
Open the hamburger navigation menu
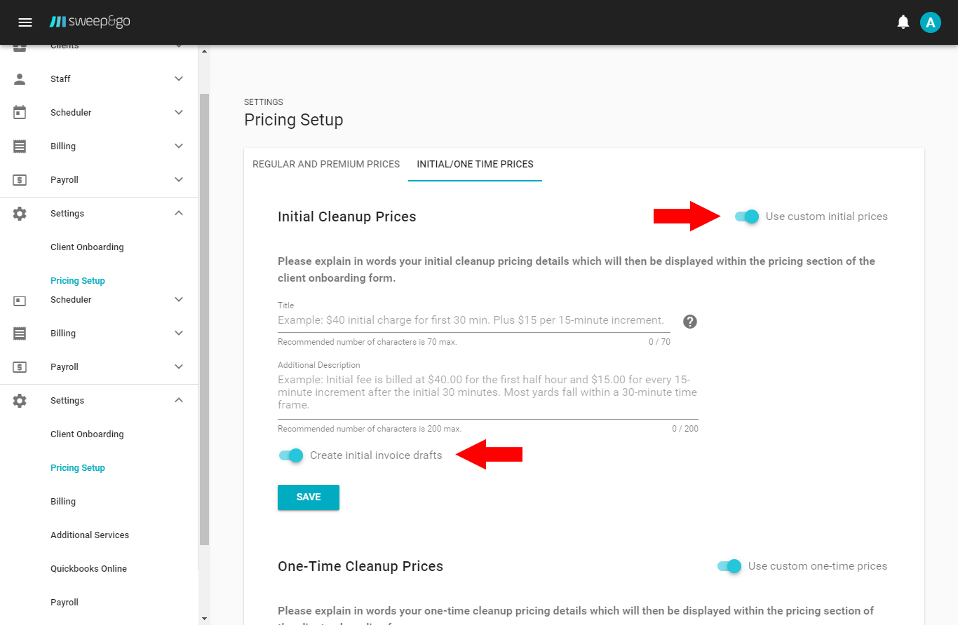tap(25, 22)
